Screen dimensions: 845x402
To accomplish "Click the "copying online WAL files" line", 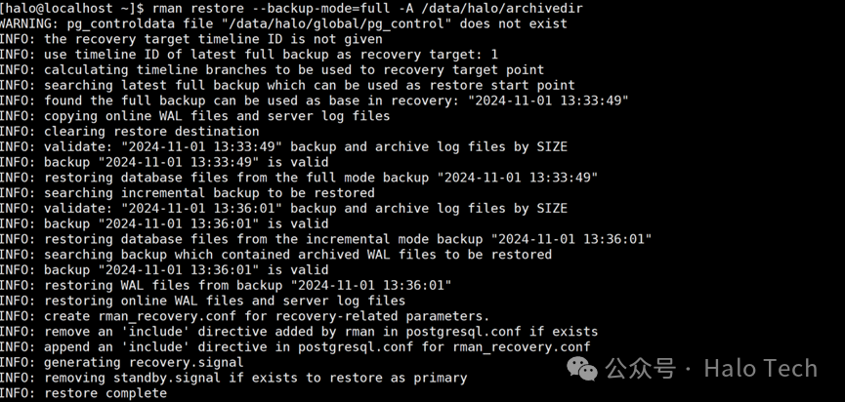I will point(195,116).
